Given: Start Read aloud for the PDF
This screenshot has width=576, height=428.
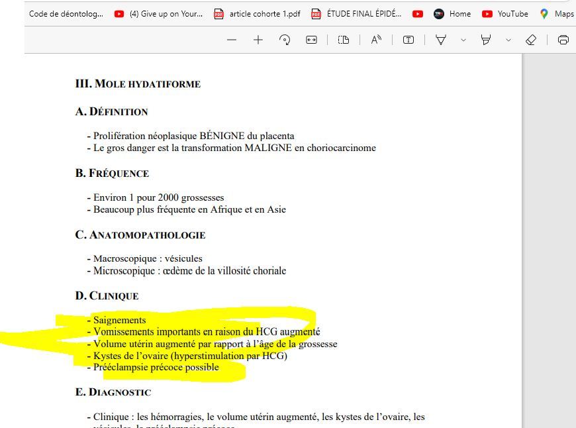Looking at the screenshot, I should coord(376,40).
